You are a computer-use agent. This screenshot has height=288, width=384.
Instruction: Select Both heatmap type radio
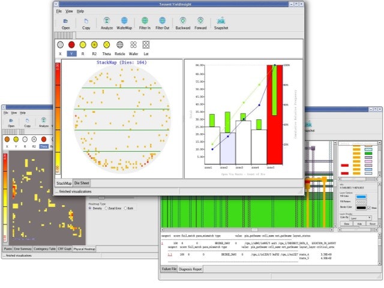125,208
